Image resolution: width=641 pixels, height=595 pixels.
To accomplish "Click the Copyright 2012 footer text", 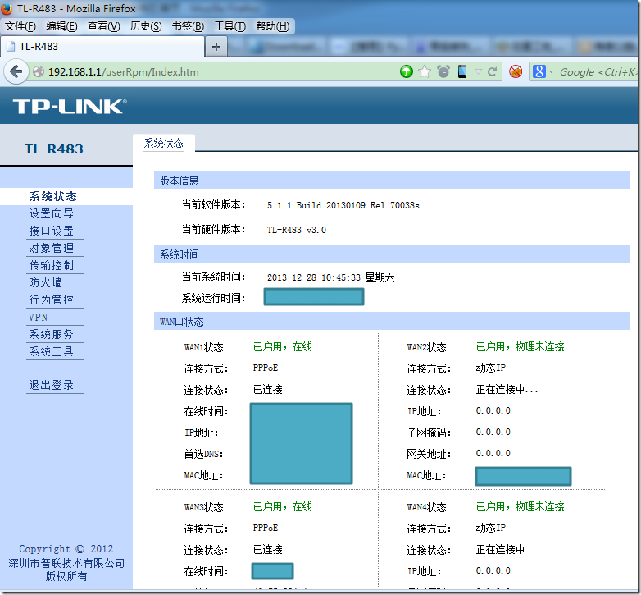I will click(x=66, y=549).
